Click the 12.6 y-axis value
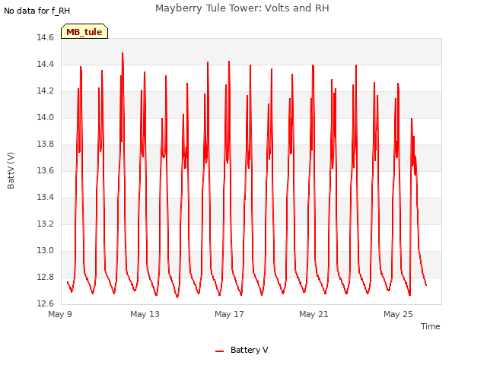The height and width of the screenshot is (365, 487). (46, 304)
